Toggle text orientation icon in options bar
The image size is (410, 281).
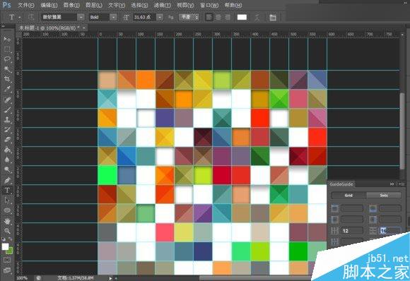coord(31,17)
